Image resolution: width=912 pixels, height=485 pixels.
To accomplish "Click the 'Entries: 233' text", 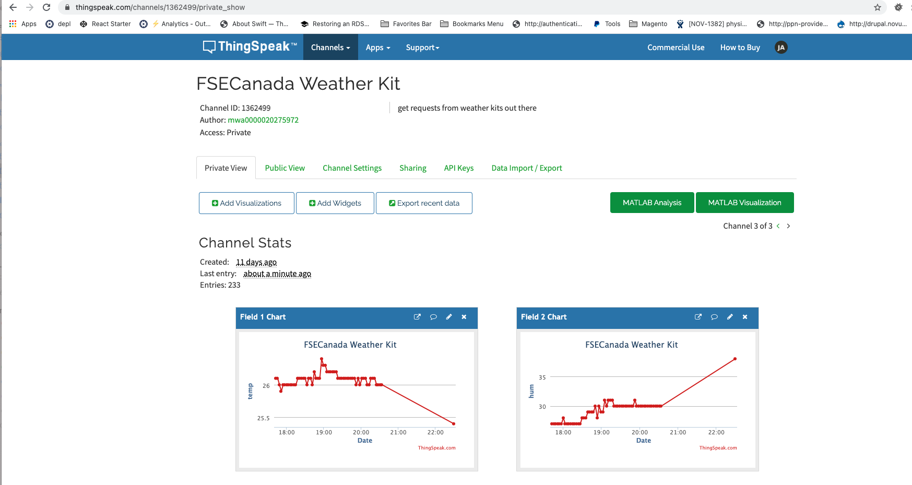I will tap(220, 285).
